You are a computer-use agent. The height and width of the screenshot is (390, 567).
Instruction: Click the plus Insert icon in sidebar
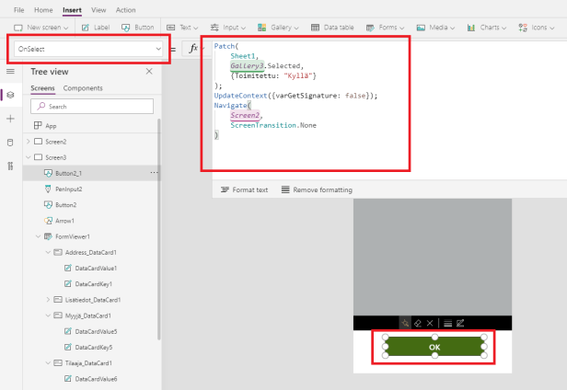point(10,119)
